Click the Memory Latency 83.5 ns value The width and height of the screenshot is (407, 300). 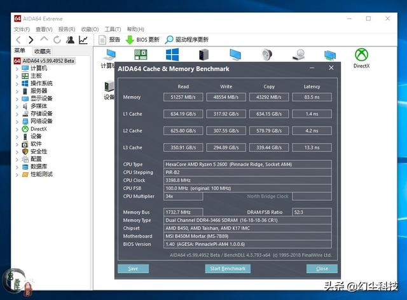tap(312, 97)
